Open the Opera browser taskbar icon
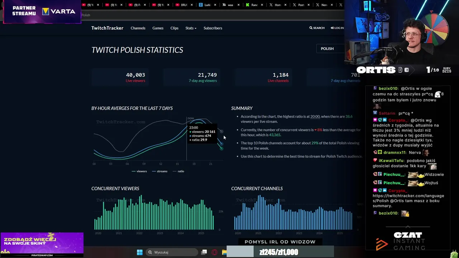 [x=214, y=252]
